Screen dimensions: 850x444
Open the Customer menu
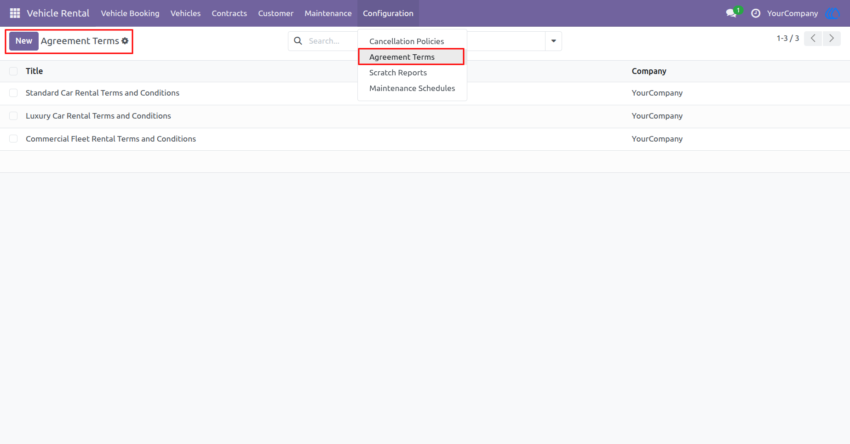276,13
